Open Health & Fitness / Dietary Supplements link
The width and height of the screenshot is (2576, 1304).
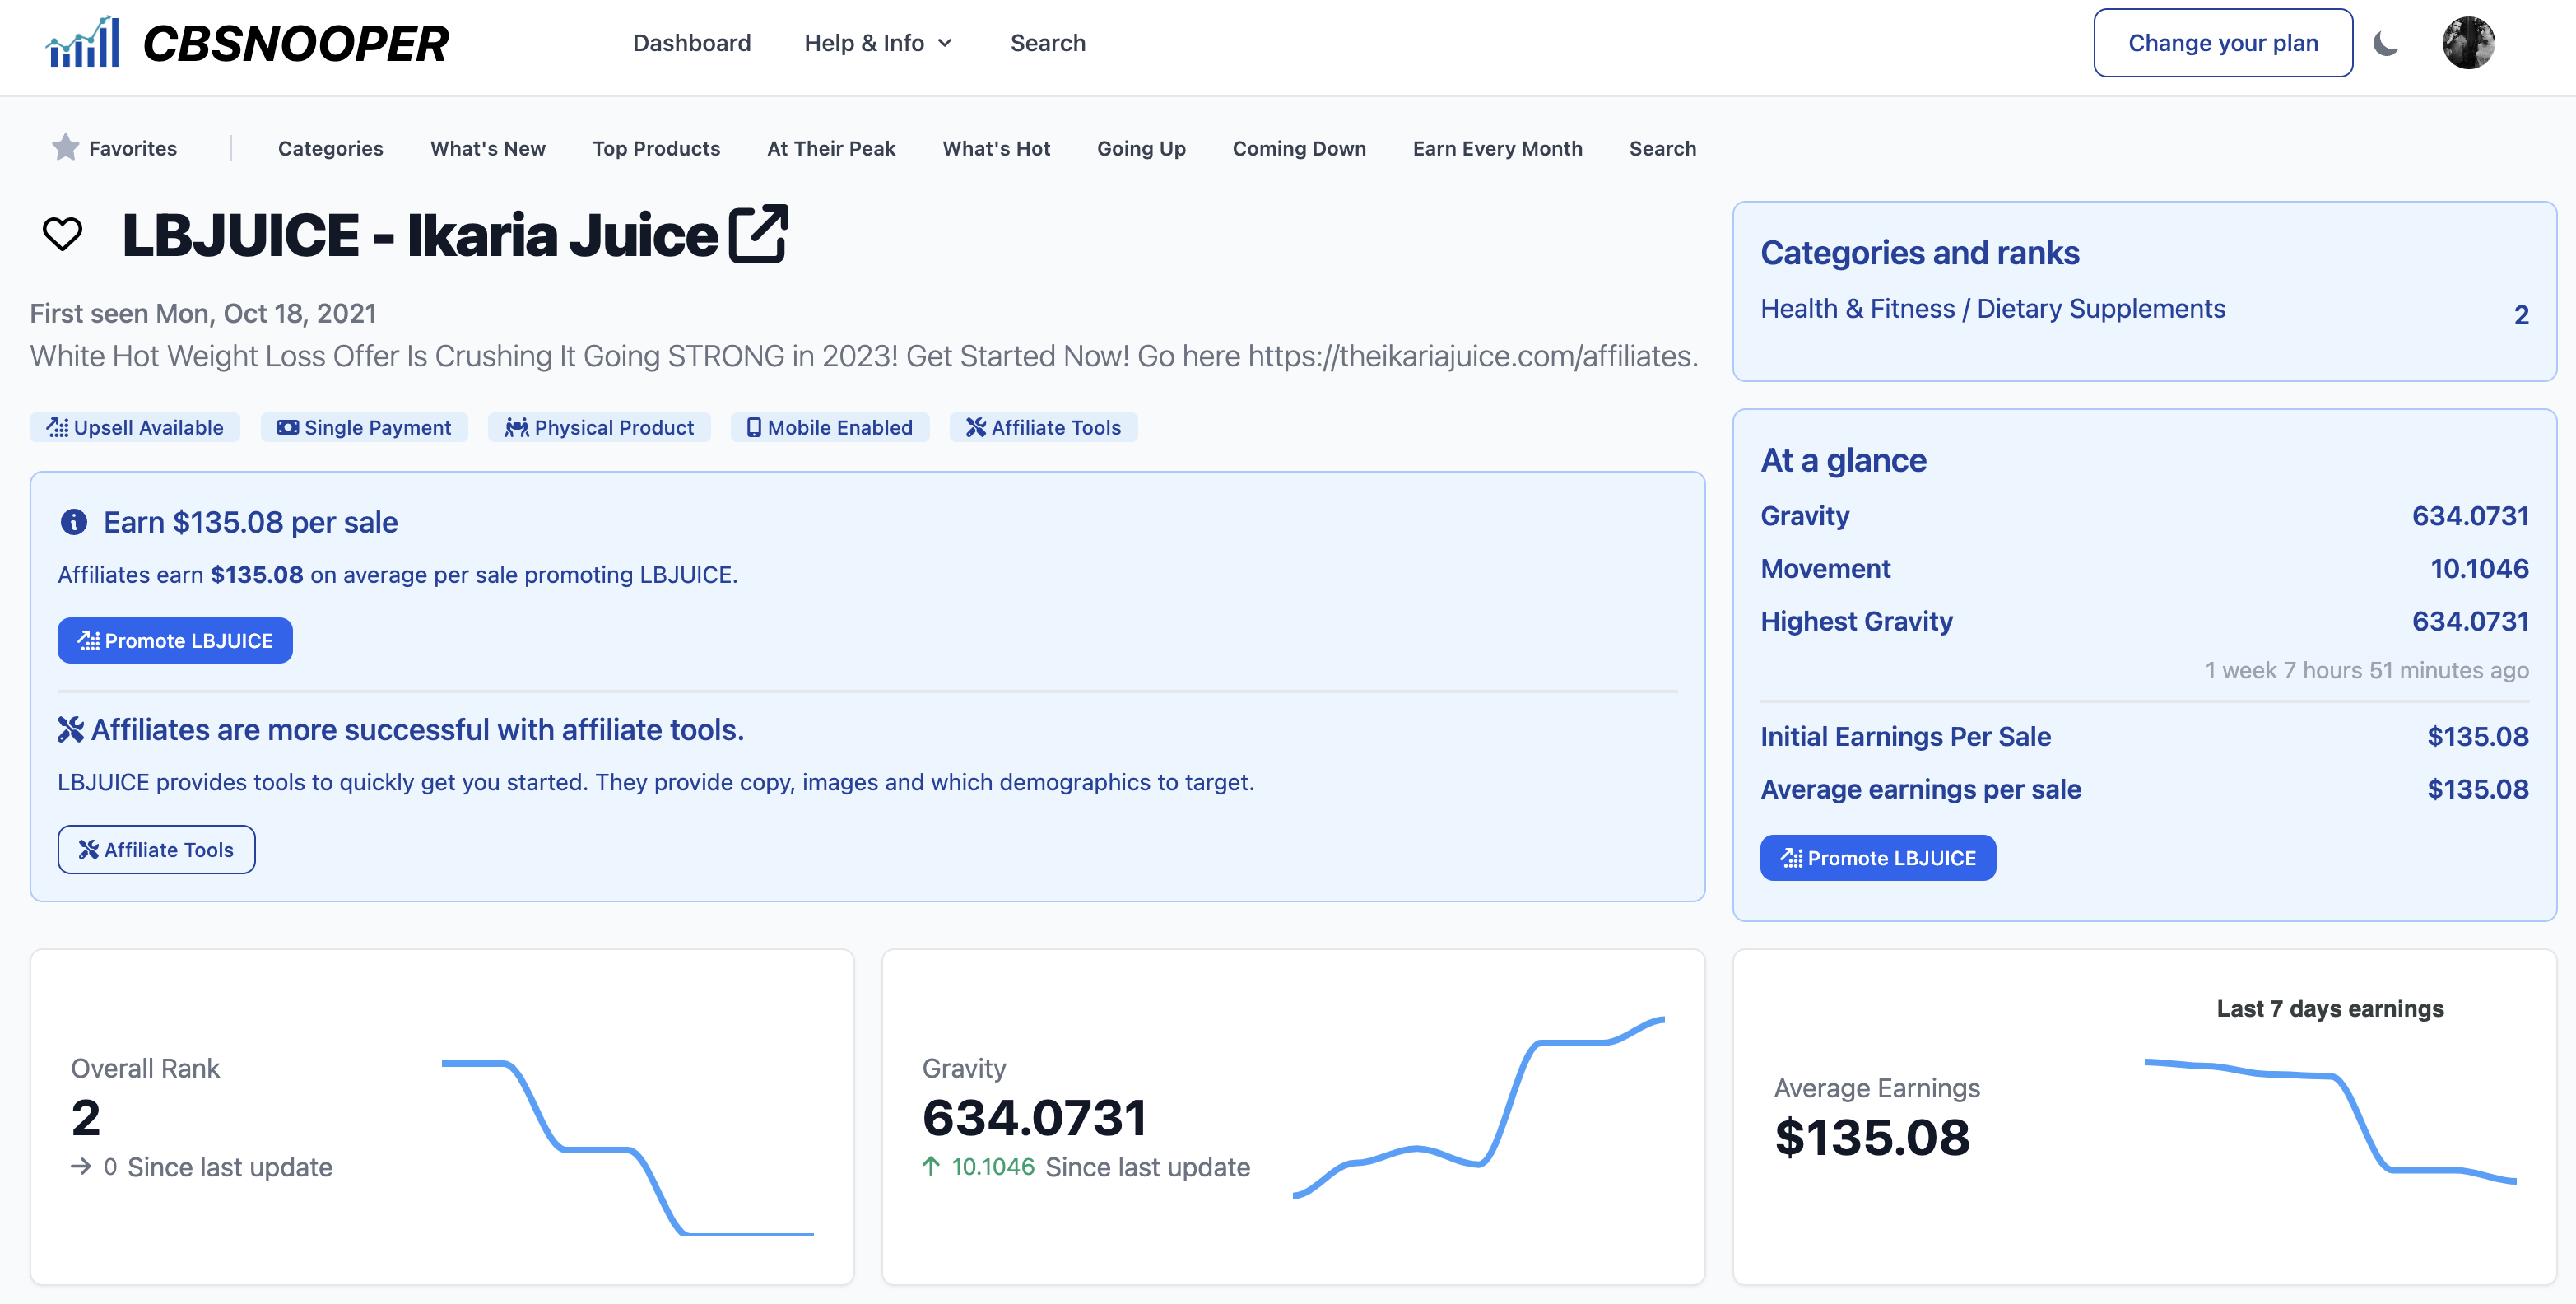[1992, 308]
